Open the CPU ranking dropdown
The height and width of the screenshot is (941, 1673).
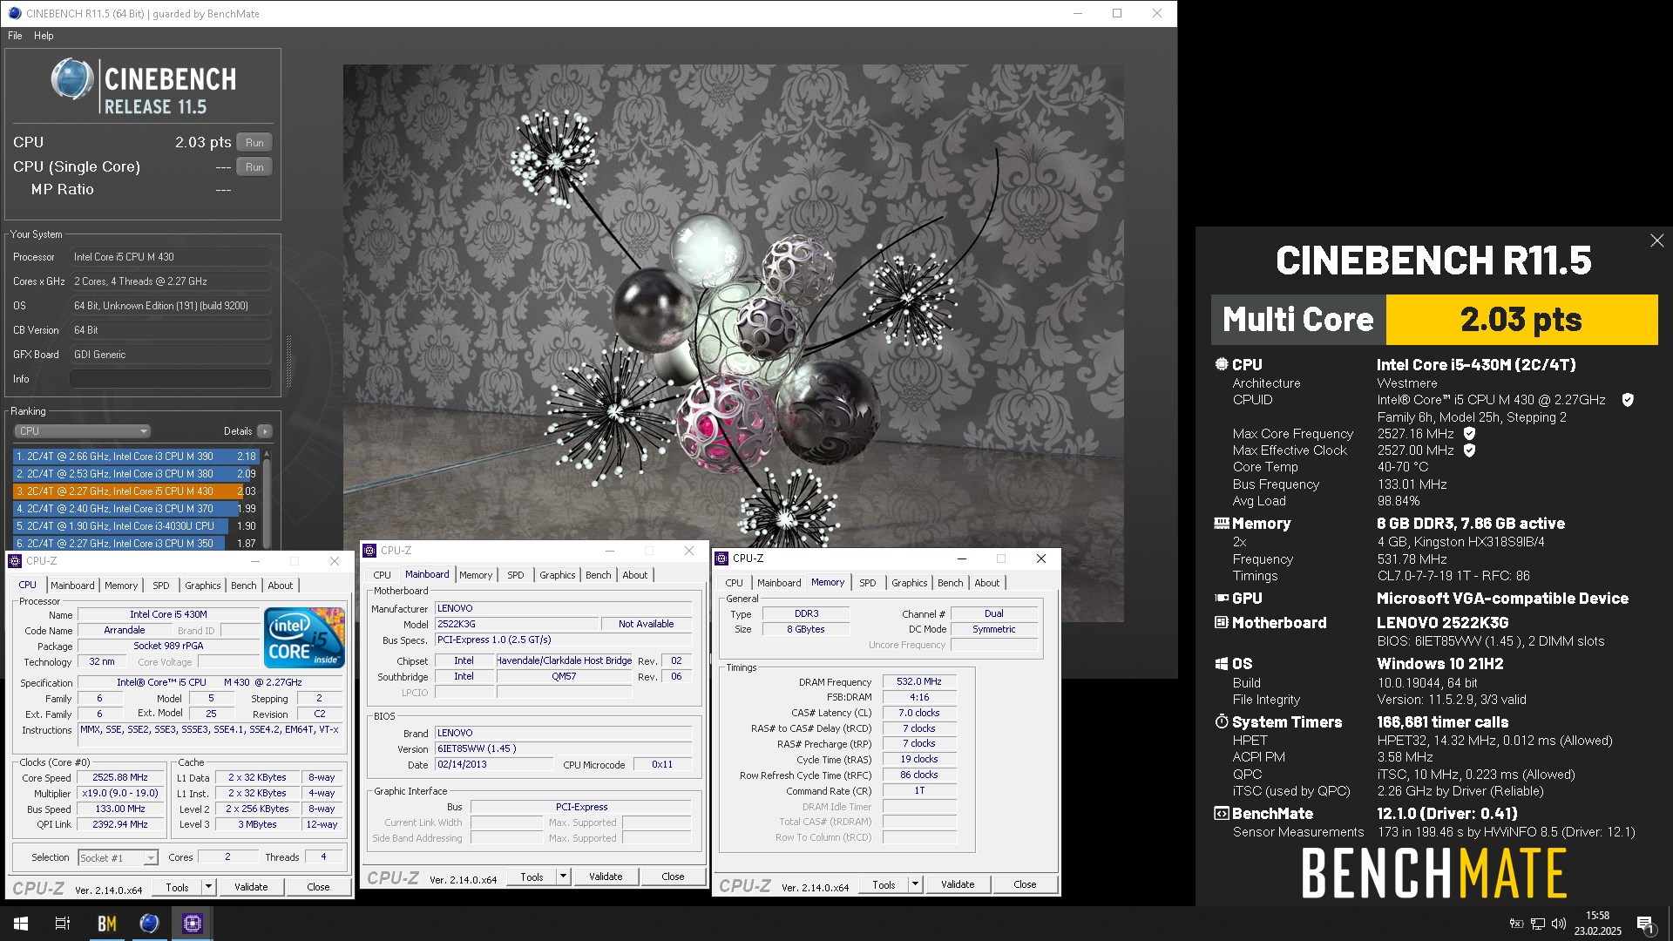83,431
